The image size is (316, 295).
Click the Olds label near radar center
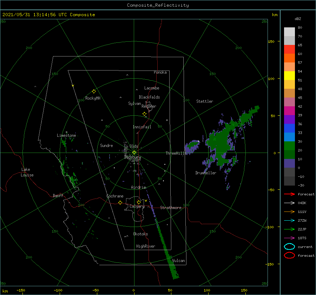[134, 146]
